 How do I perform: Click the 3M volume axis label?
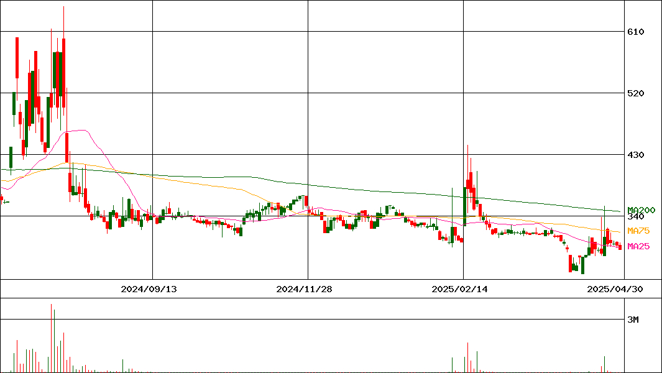point(633,320)
